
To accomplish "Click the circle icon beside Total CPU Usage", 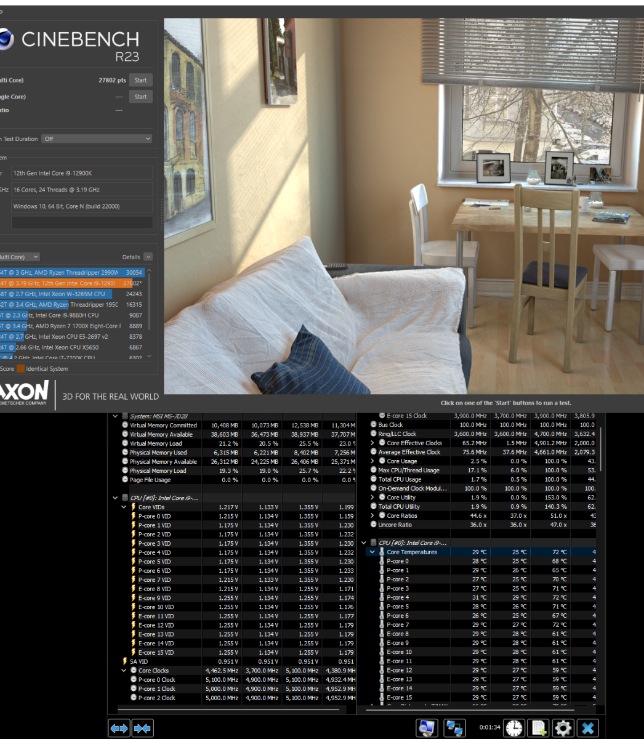I will point(373,479).
